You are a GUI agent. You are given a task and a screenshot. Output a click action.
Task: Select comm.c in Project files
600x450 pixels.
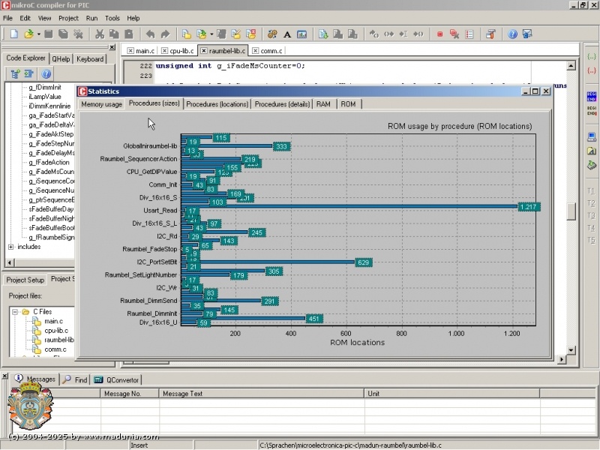pyautogui.click(x=55, y=349)
